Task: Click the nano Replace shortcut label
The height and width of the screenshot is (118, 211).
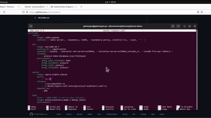Action: tap(72, 109)
